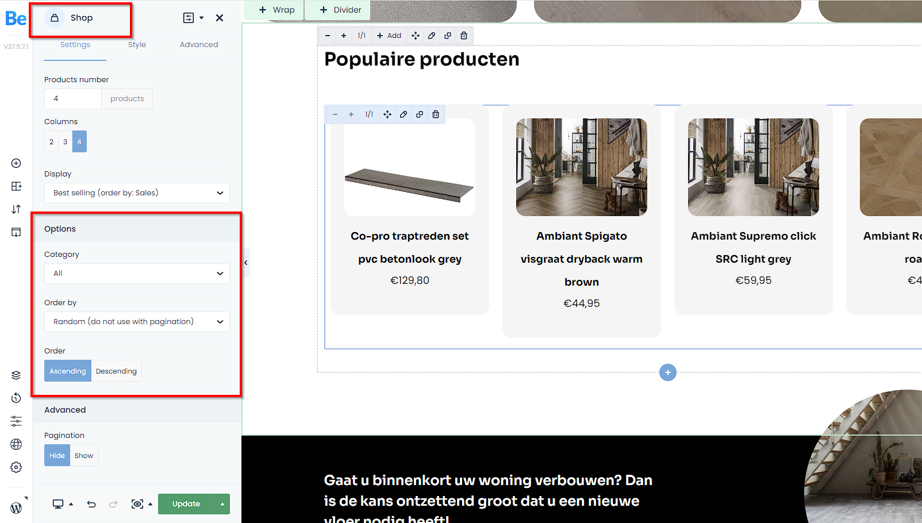Image resolution: width=922 pixels, height=523 pixels.
Task: Open Ambiant Supremo click product title
Action: coord(754,248)
